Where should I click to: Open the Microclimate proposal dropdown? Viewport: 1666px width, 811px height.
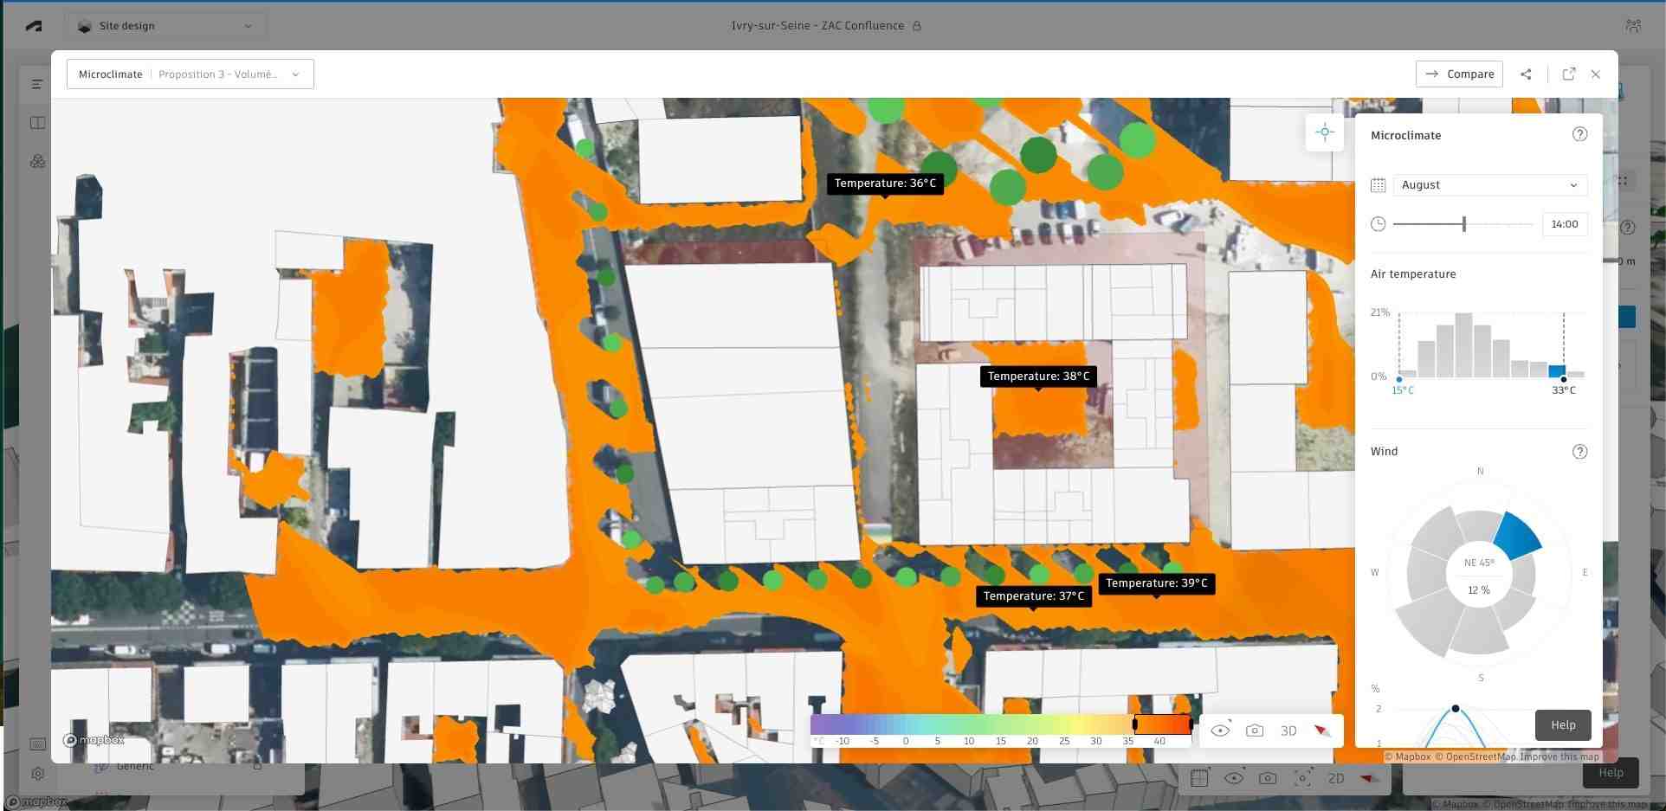point(190,74)
